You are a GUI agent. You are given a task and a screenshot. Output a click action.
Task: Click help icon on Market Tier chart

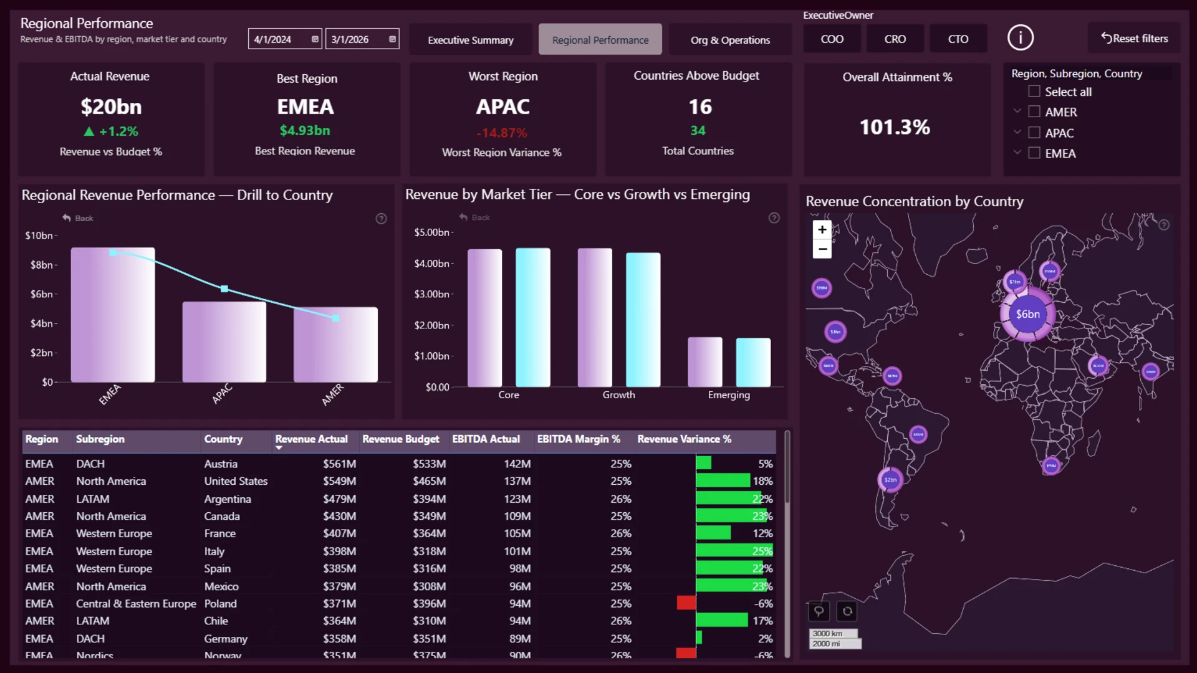(774, 218)
